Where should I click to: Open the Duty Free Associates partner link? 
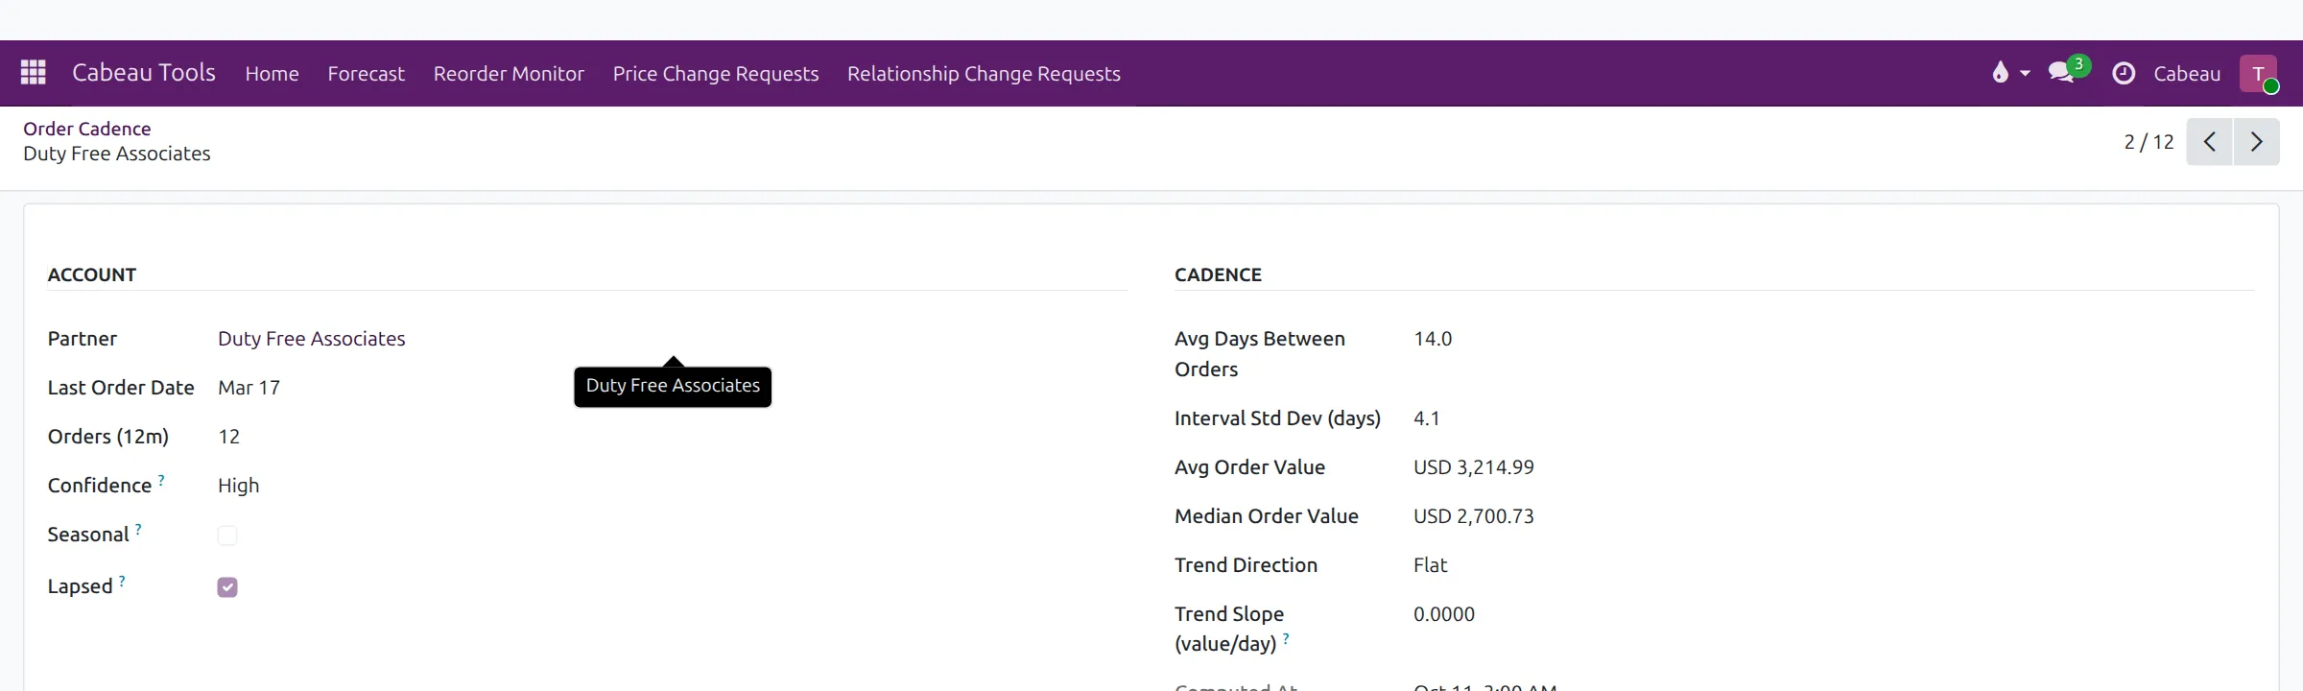point(311,339)
